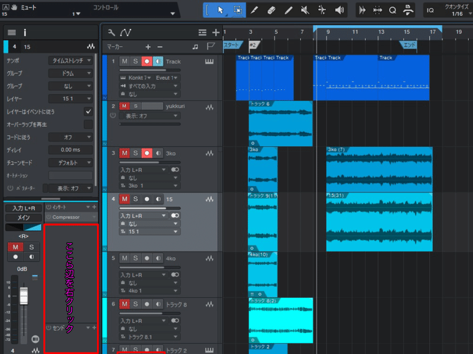Open the インサート add menu
The image size is (473, 354).
pos(94,207)
